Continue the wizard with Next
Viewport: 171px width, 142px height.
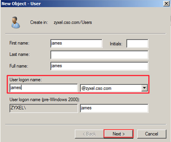119,134
